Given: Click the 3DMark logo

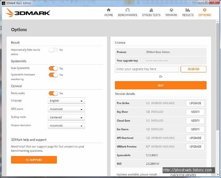Looking at the screenshot, I should 28,12.
